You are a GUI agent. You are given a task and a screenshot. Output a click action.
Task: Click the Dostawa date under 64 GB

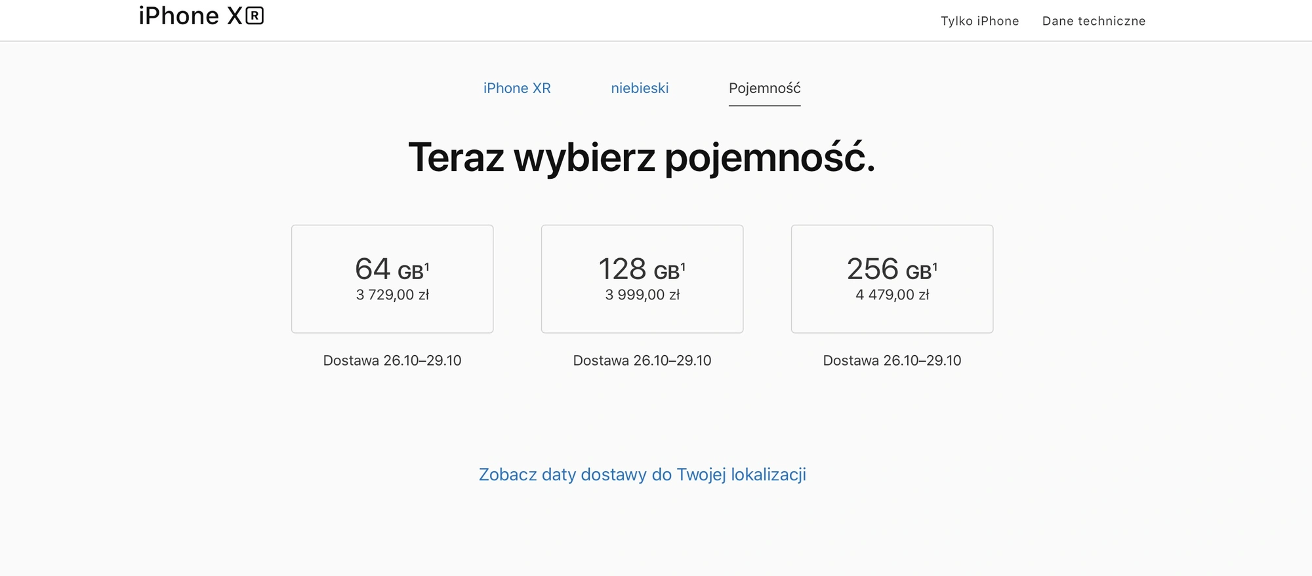[x=392, y=360]
